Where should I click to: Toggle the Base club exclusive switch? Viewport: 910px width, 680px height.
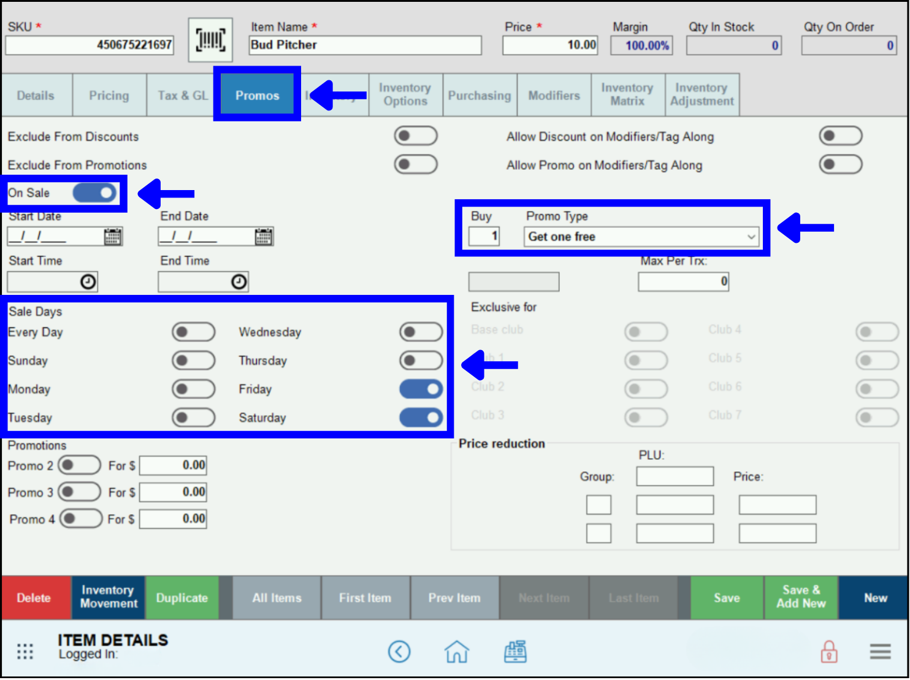pos(646,332)
